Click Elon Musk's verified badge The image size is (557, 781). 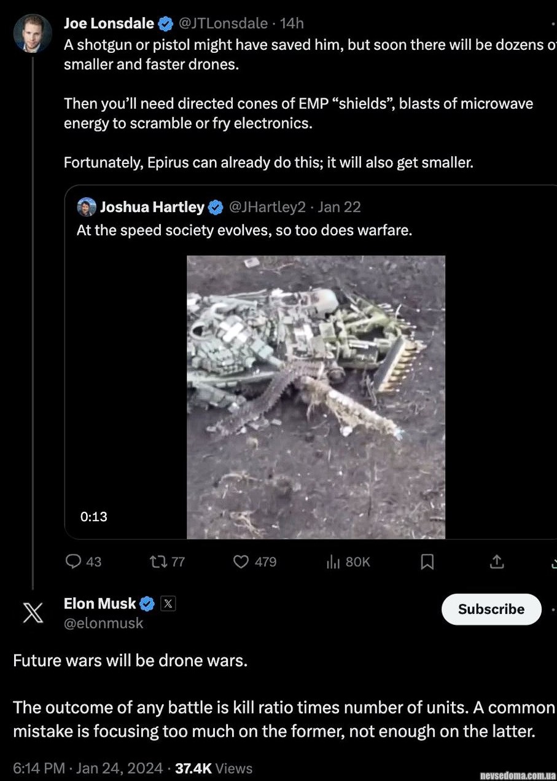pyautogui.click(x=147, y=604)
